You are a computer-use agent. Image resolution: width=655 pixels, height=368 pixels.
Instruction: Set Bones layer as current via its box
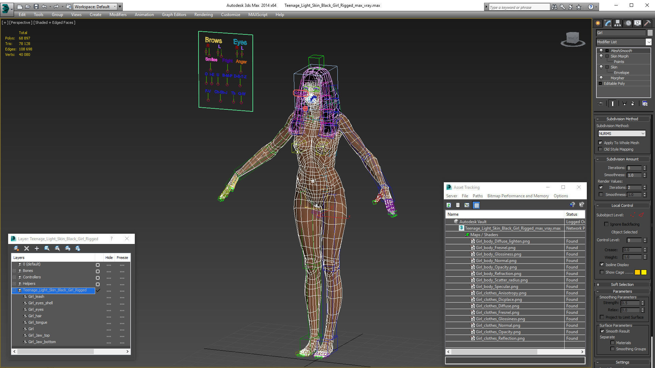tap(98, 271)
